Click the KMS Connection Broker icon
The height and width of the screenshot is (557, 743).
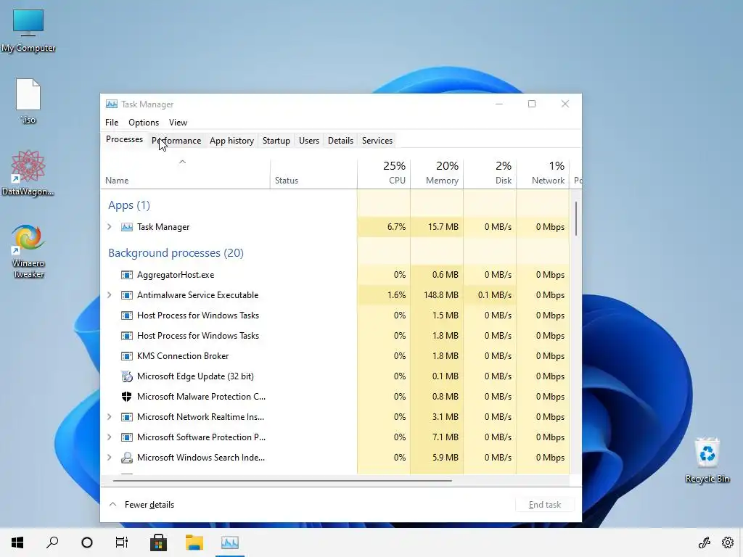(x=126, y=356)
